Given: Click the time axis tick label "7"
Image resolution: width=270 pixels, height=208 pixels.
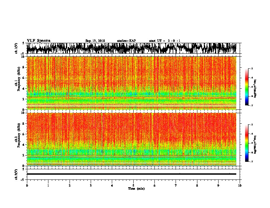Looking at the screenshot, I should click(x=176, y=186).
